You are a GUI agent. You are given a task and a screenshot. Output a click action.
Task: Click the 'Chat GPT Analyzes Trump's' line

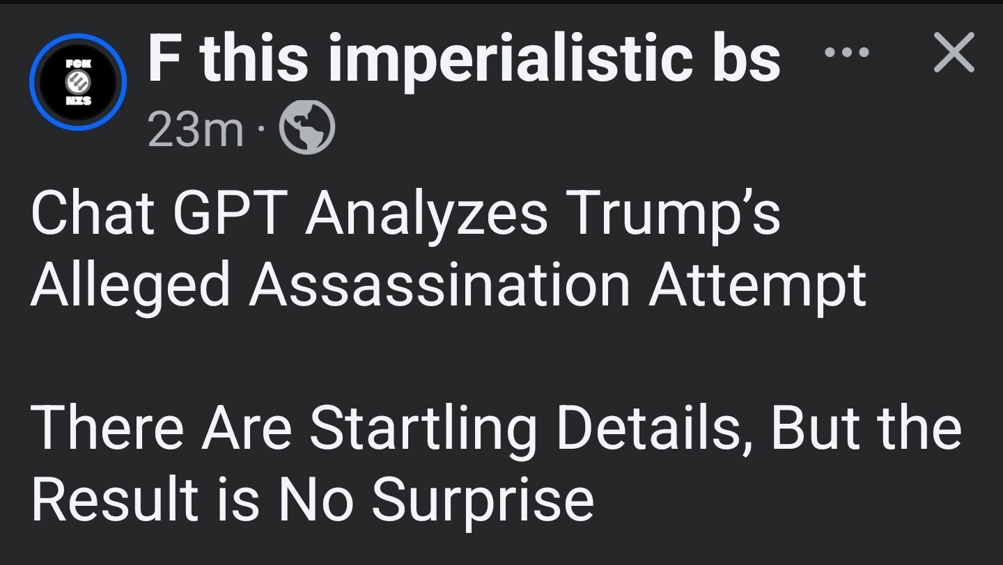(x=405, y=213)
